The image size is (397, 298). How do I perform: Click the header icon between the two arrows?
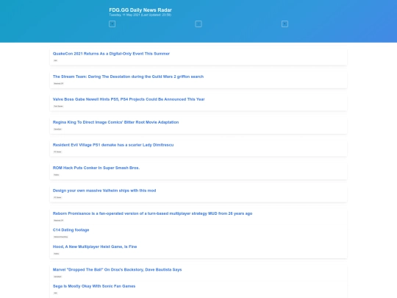(x=198, y=24)
